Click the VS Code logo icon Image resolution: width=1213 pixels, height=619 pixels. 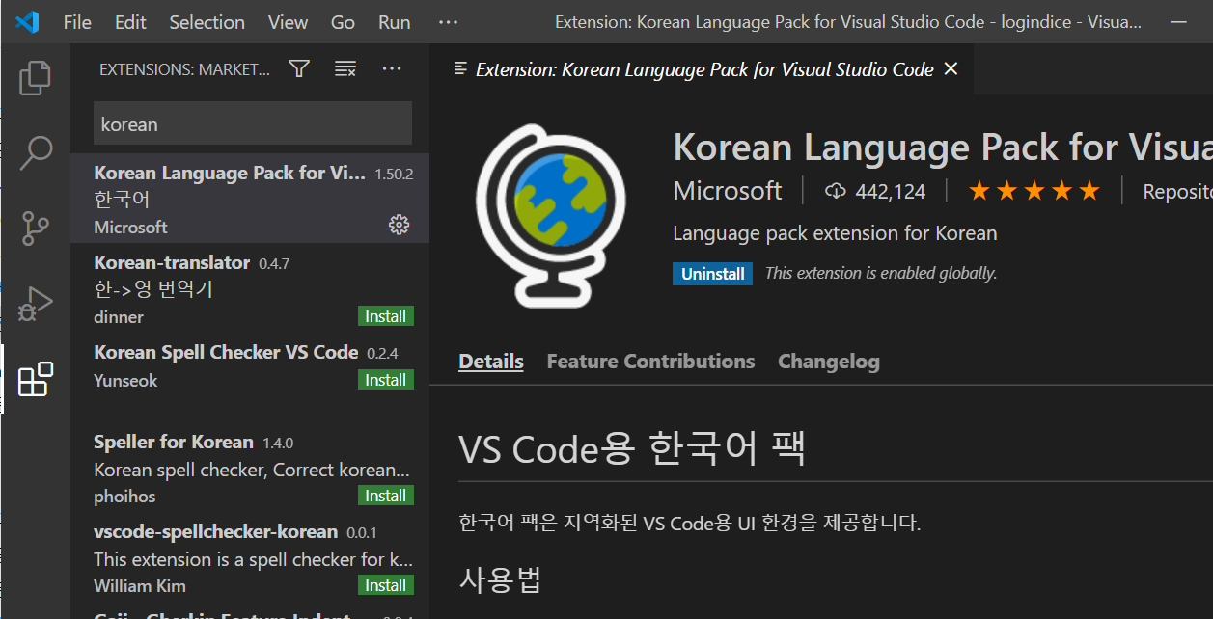click(27, 22)
